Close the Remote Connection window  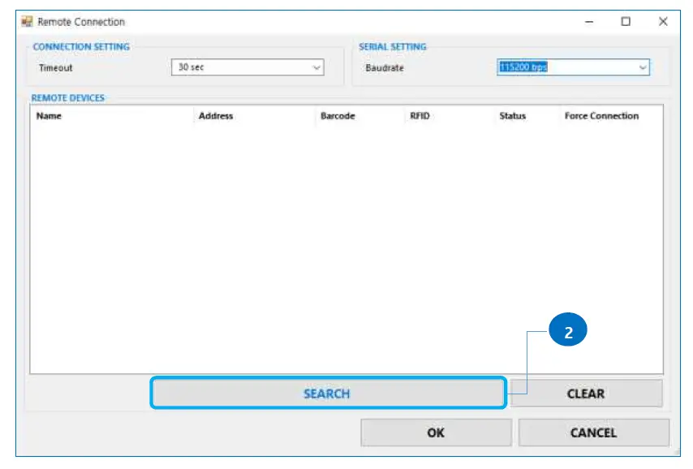point(662,22)
